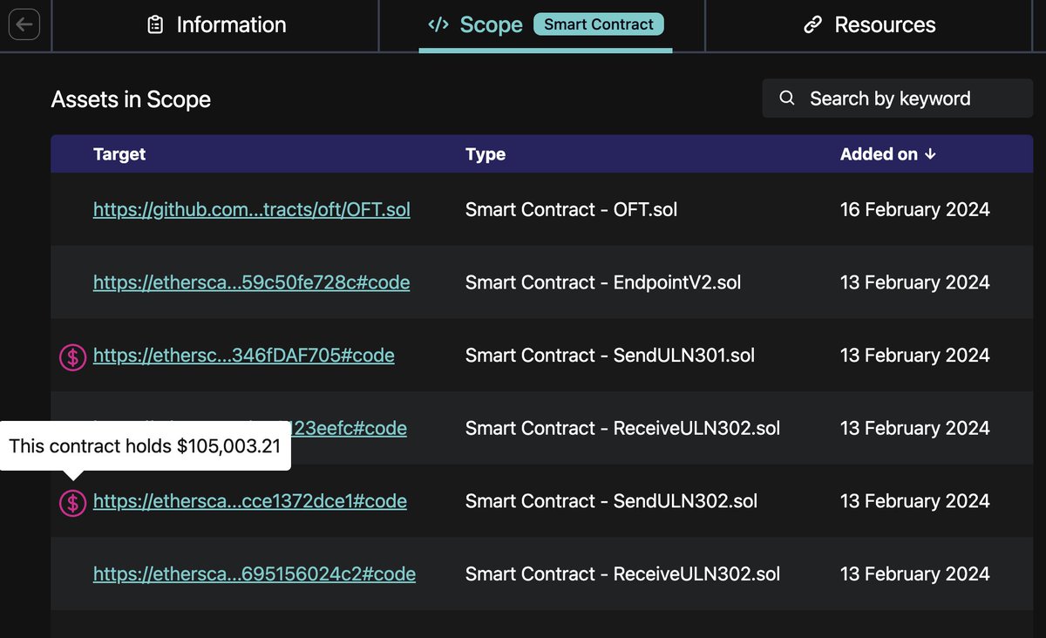Click the Information clipboard icon
The height and width of the screenshot is (638, 1046).
point(155,25)
